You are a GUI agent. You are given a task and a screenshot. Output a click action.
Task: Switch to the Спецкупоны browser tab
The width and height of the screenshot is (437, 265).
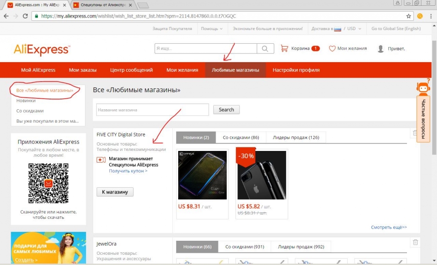(x=103, y=5)
